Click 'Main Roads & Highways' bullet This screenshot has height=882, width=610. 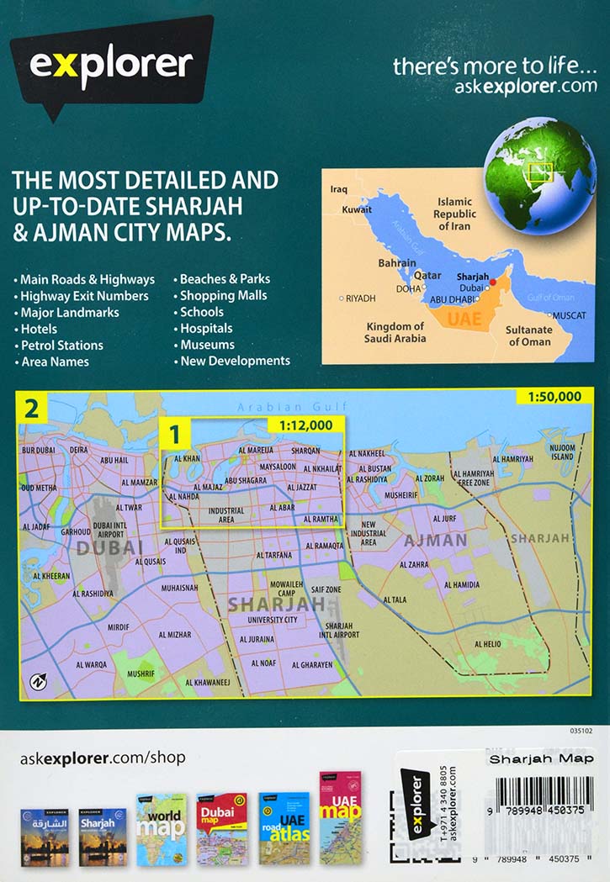click(x=88, y=279)
